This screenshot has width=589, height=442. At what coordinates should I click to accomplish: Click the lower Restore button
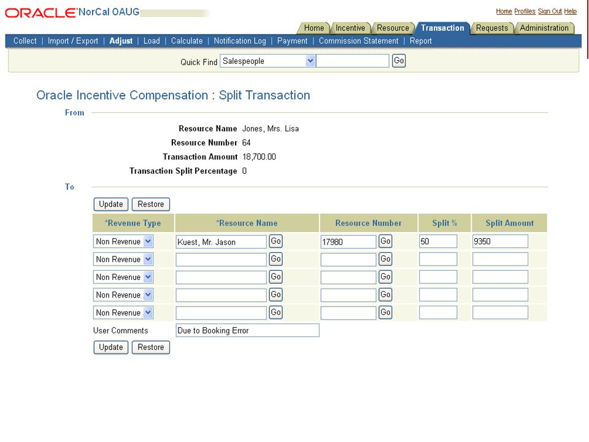(x=151, y=347)
